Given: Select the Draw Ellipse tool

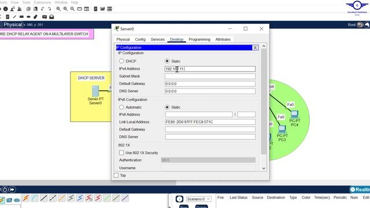Looking at the screenshot, I should [28, 17].
